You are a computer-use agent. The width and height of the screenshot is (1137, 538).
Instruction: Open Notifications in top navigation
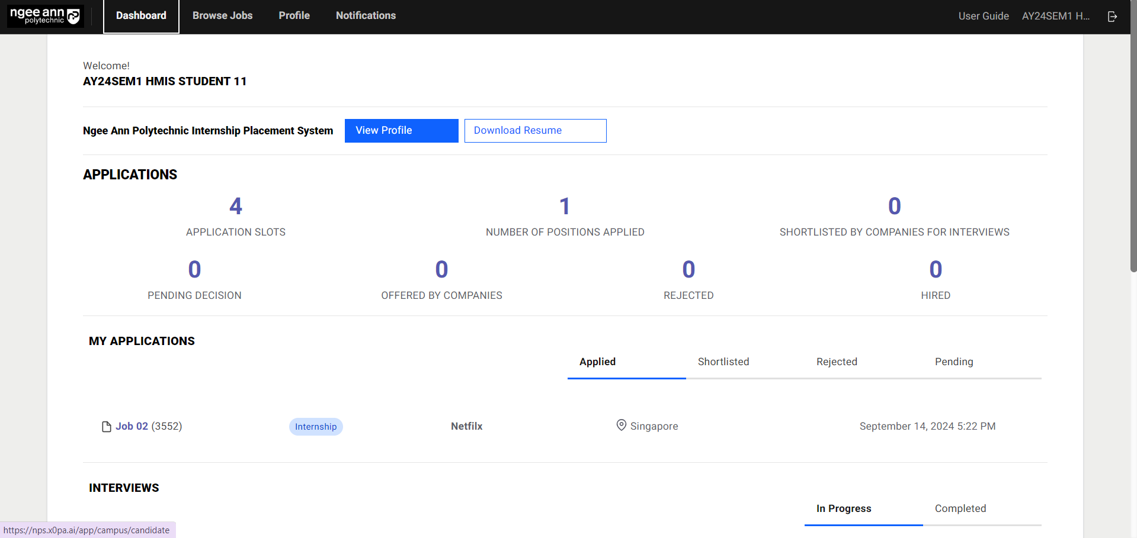pos(366,16)
